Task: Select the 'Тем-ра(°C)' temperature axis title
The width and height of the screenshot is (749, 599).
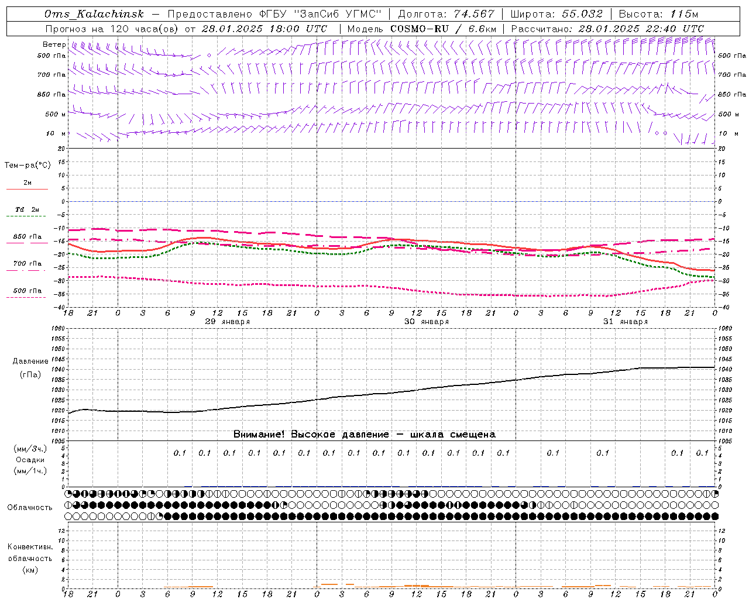Action: click(x=28, y=166)
